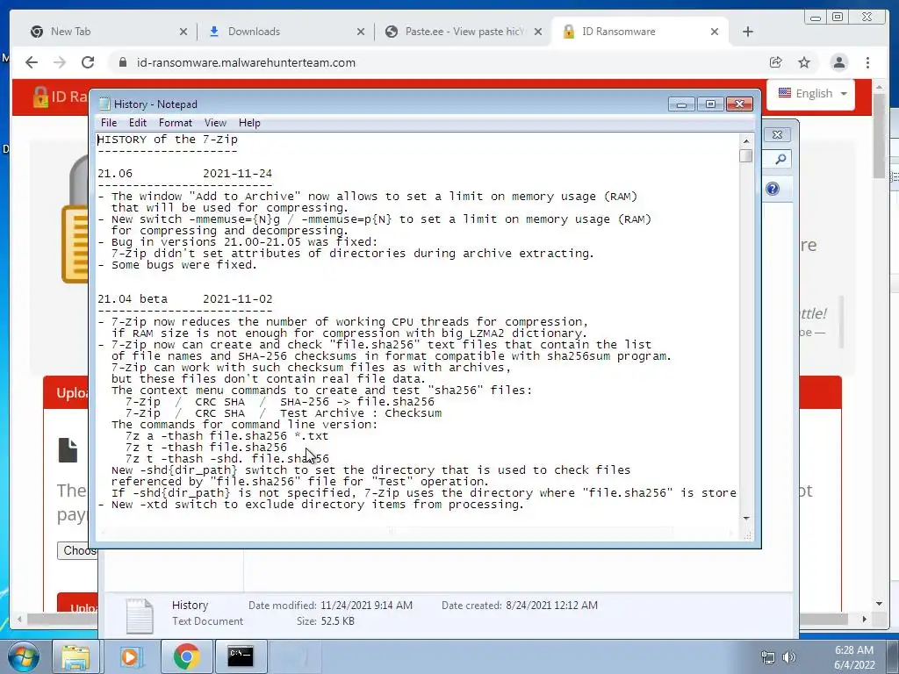Click the document file icon on webpage

pyautogui.click(x=68, y=450)
